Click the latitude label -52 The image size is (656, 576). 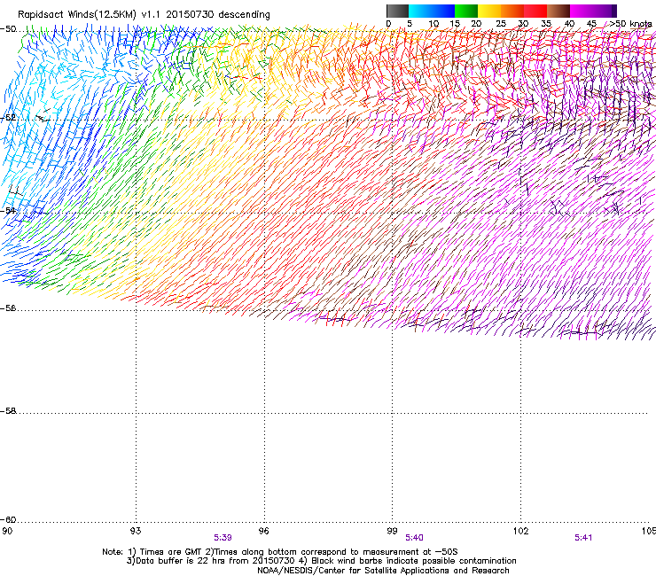point(8,118)
